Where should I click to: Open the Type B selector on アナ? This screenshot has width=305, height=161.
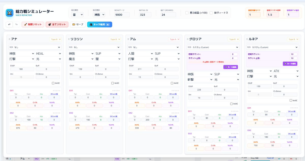(56, 39)
